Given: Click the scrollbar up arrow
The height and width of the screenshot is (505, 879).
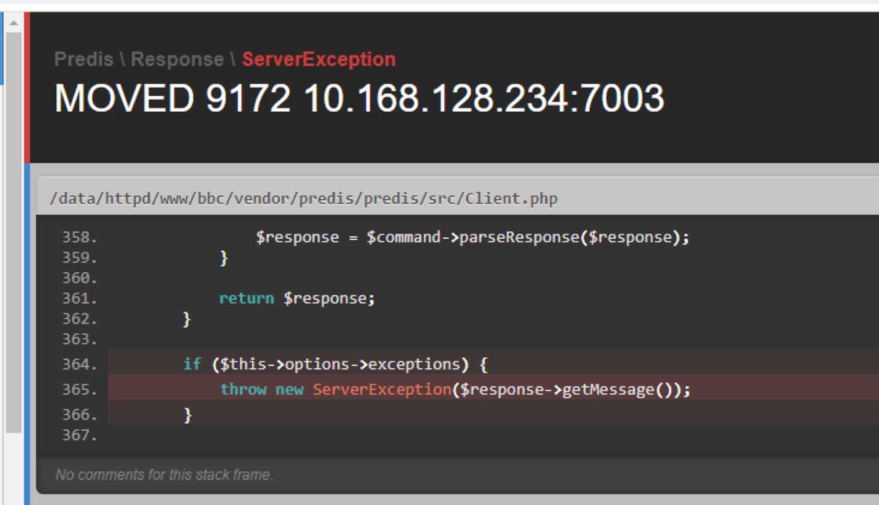Looking at the screenshot, I should (x=14, y=23).
